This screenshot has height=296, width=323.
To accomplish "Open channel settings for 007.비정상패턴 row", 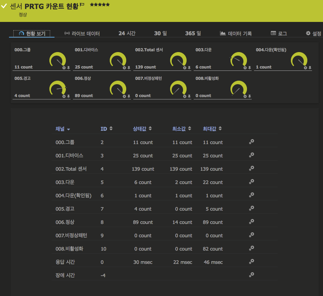I will click(252, 235).
